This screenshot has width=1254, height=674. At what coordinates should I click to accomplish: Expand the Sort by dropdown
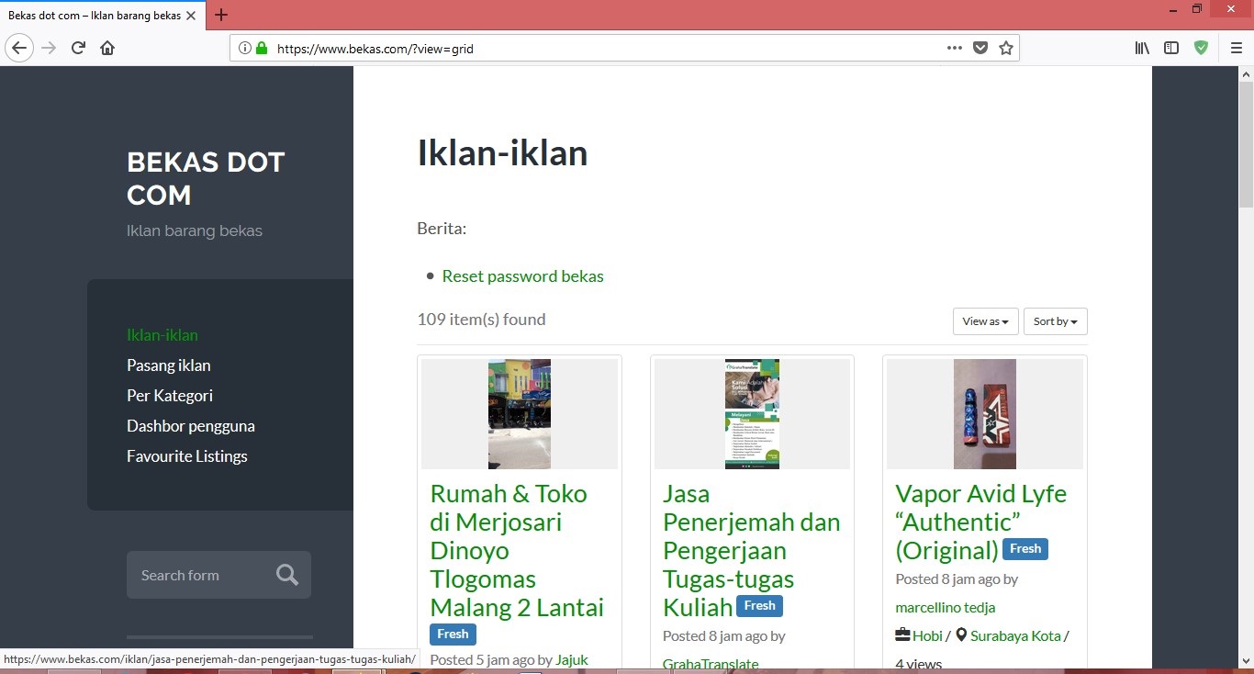[x=1055, y=321]
